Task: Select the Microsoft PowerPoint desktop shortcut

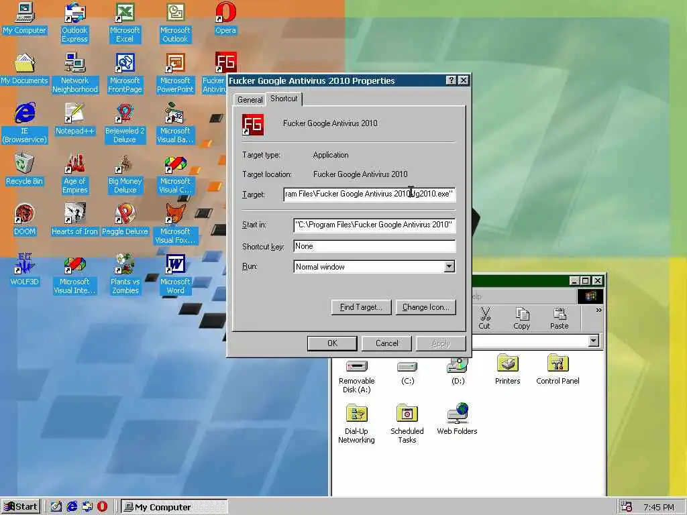Action: (x=175, y=73)
